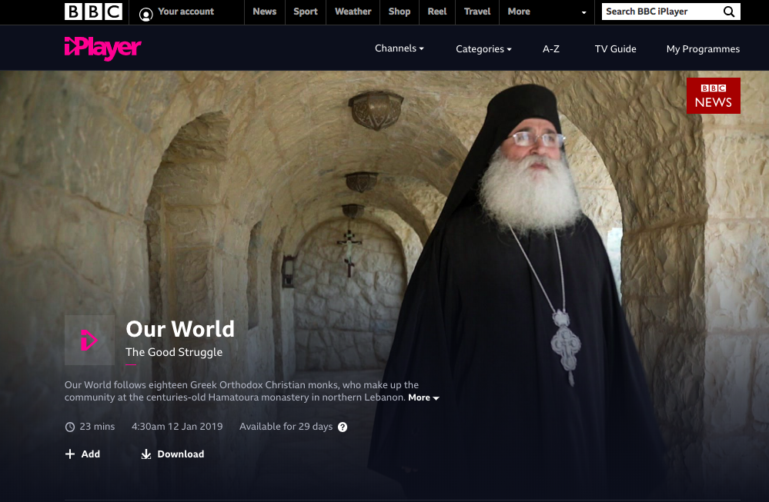
Task: Expand the Categories dropdown
Action: point(483,49)
